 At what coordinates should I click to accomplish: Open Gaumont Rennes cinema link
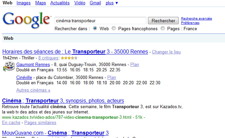click(33, 64)
